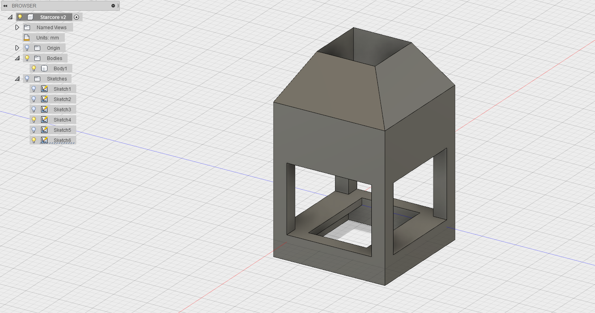The height and width of the screenshot is (313, 595).
Task: Show the Origin folder via lightbulb
Action: (27, 48)
